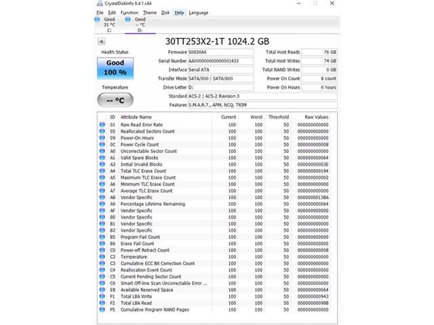Open the Disk menu

click(x=165, y=12)
